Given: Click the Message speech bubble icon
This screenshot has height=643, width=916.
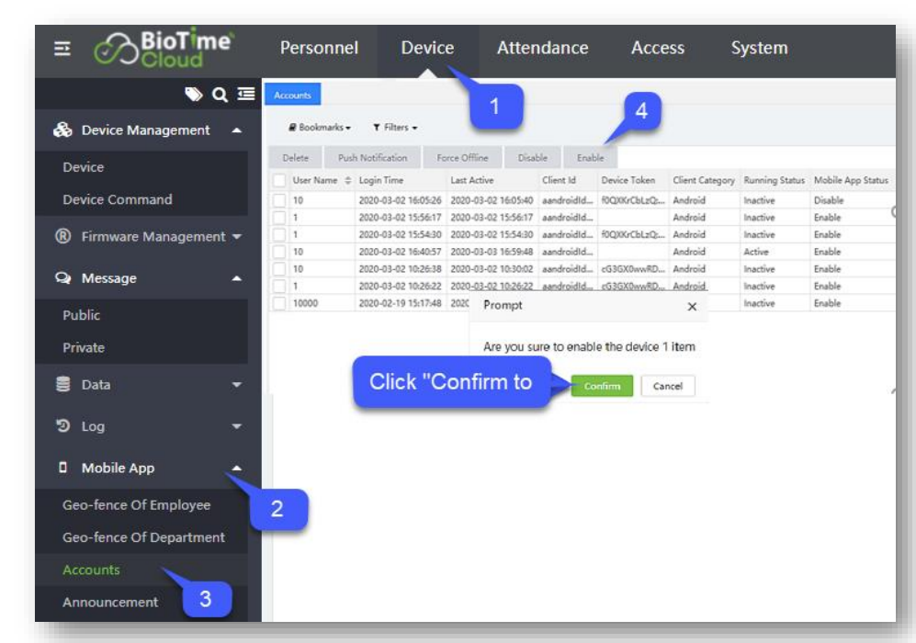Looking at the screenshot, I should pyautogui.click(x=62, y=278).
